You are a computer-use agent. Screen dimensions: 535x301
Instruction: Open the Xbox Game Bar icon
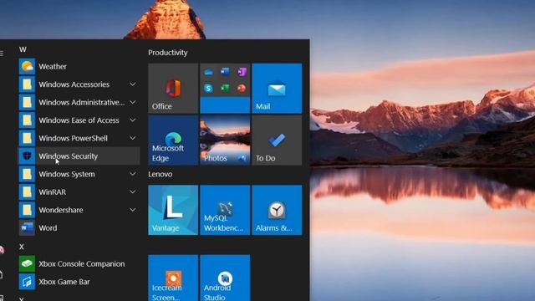pos(27,282)
